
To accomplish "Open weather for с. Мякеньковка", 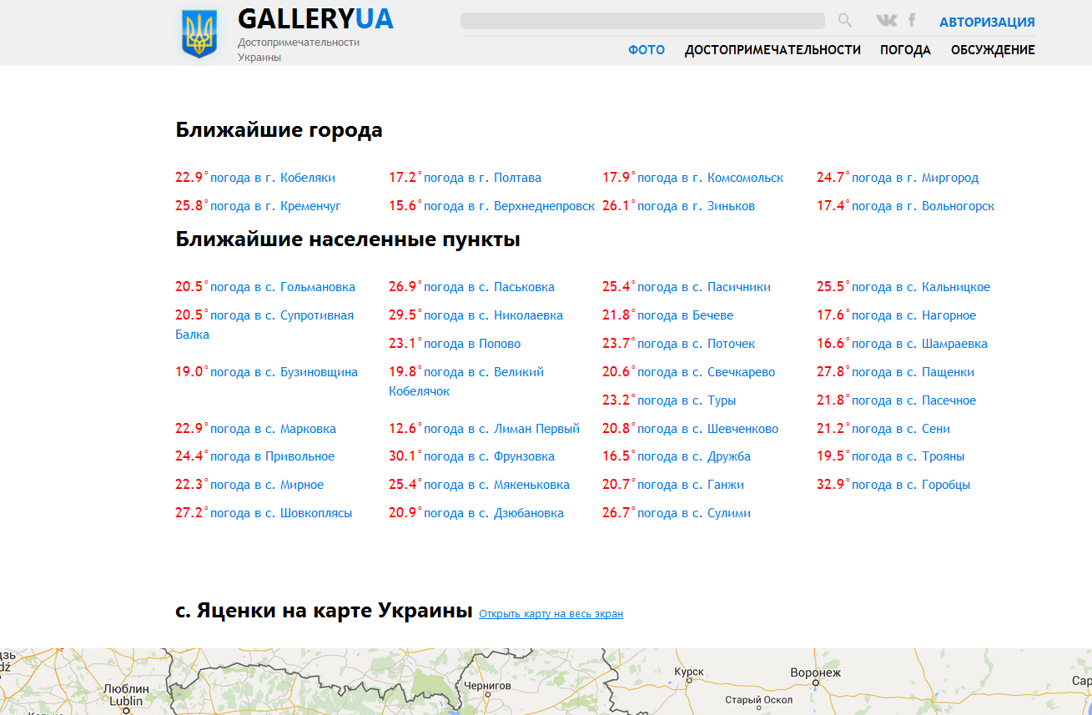I will tap(496, 485).
